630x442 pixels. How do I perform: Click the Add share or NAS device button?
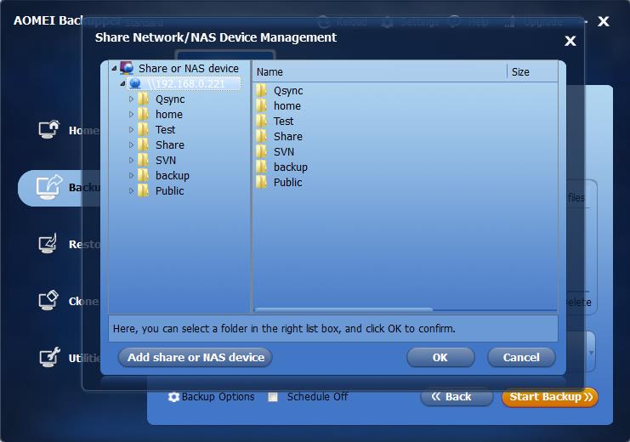tap(196, 357)
